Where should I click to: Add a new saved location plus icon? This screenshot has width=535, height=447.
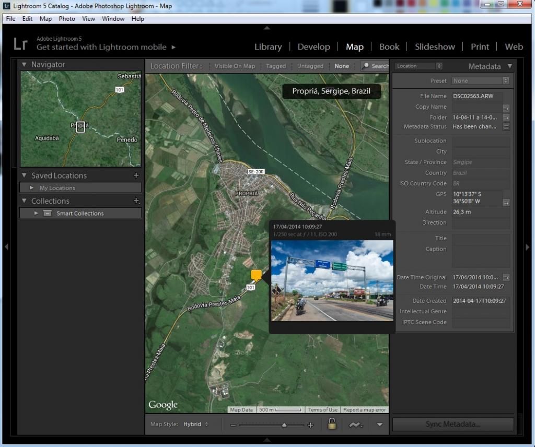(136, 175)
